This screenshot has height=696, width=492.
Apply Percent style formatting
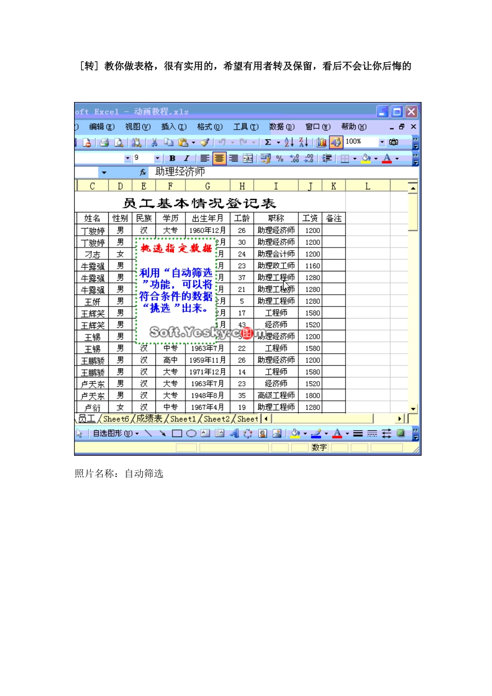(280, 158)
